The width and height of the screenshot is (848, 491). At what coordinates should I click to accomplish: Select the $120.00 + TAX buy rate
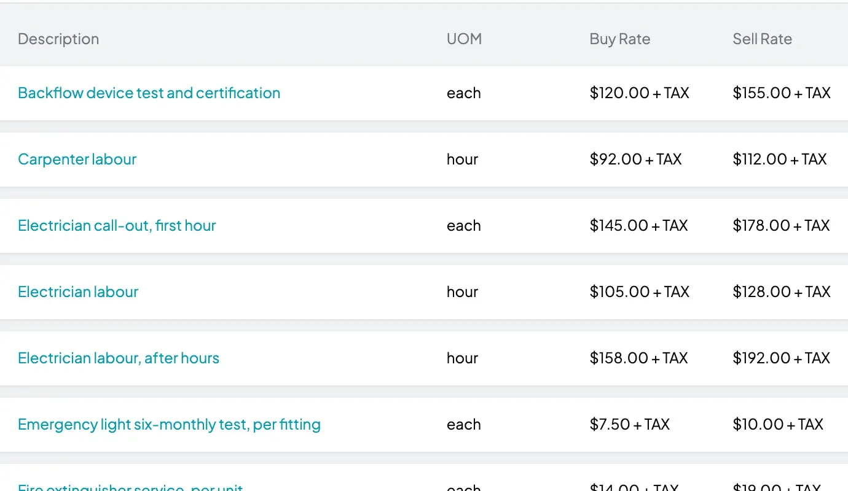pyautogui.click(x=639, y=93)
